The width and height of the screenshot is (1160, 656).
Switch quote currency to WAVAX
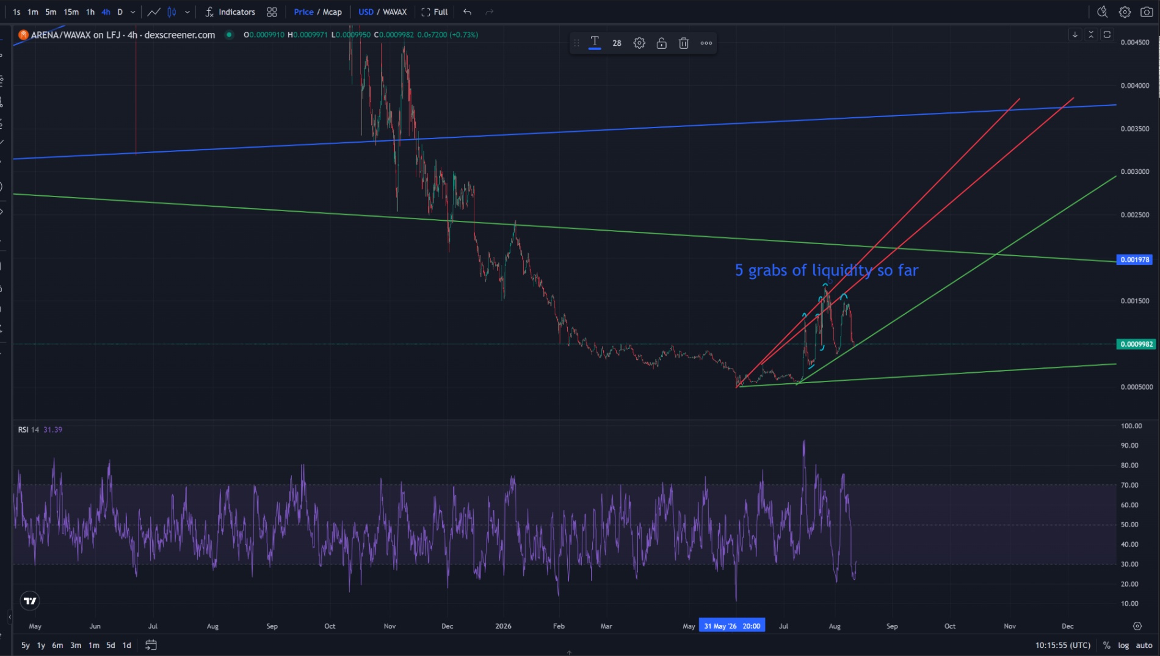click(394, 12)
